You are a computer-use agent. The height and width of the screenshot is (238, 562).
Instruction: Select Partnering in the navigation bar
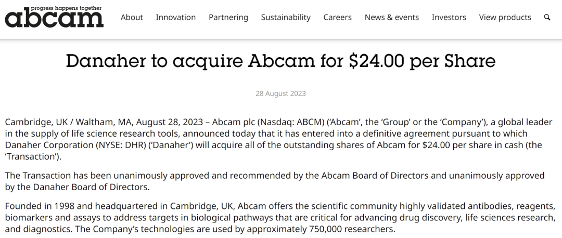[x=228, y=18]
